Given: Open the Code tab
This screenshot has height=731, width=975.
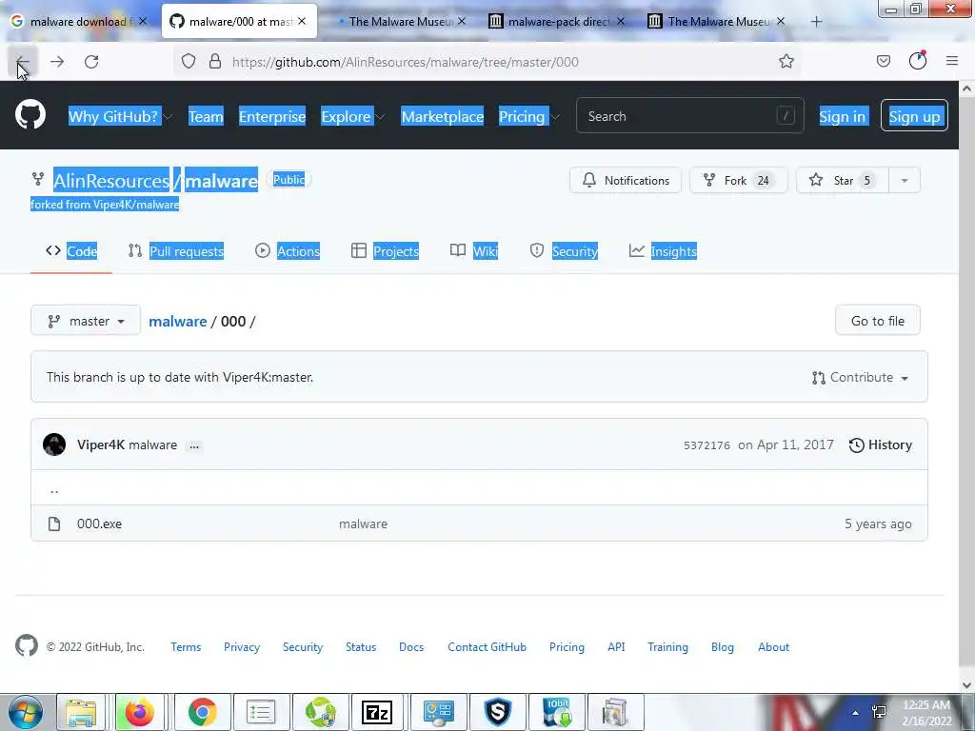Looking at the screenshot, I should click(x=71, y=251).
